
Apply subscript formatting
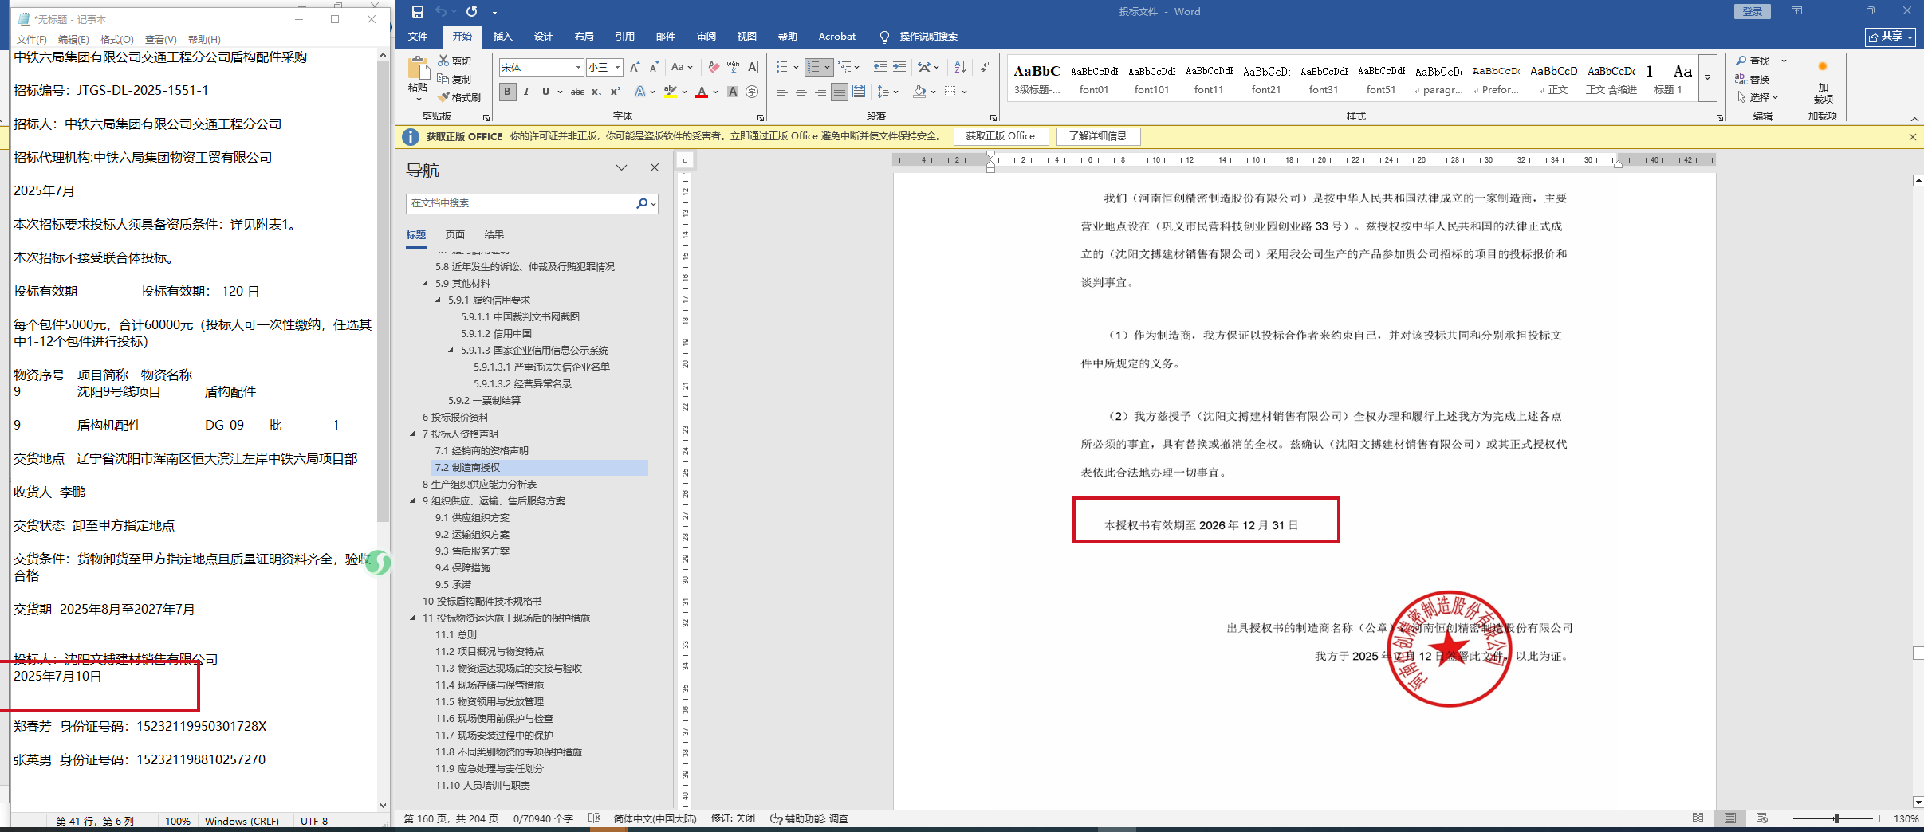tap(596, 92)
